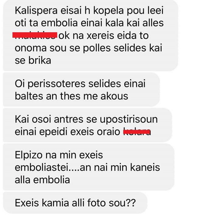Select the message about "perissoteres selides"
Viewport: 199px width, 219px height.
point(81,90)
